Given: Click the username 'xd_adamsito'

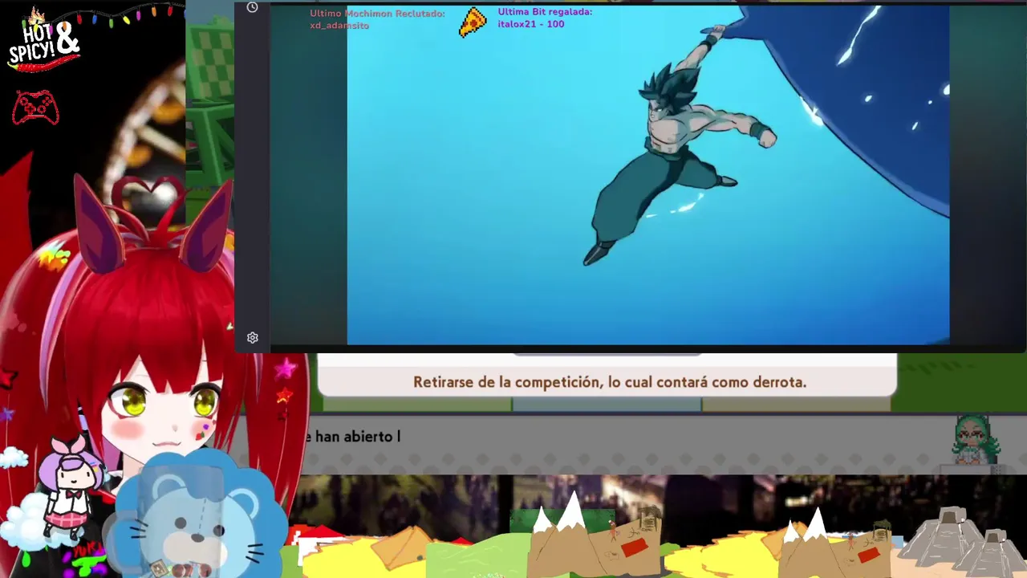Looking at the screenshot, I should [x=339, y=26].
